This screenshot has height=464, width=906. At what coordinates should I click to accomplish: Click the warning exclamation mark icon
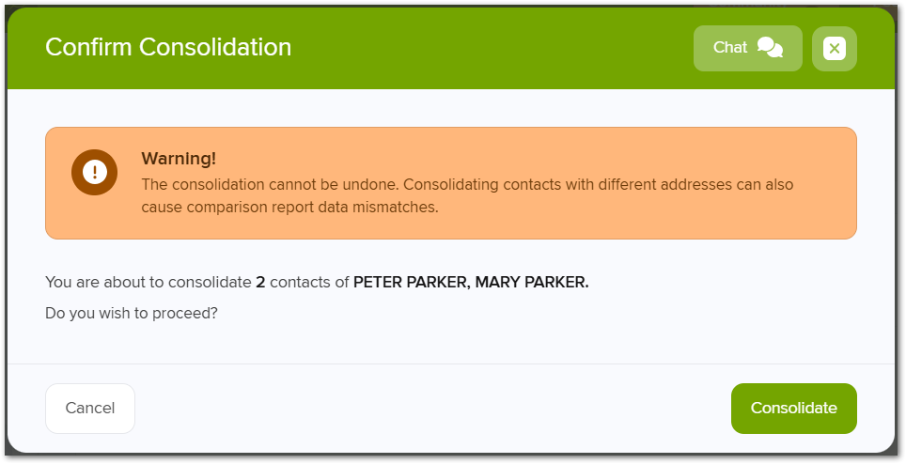(x=94, y=172)
